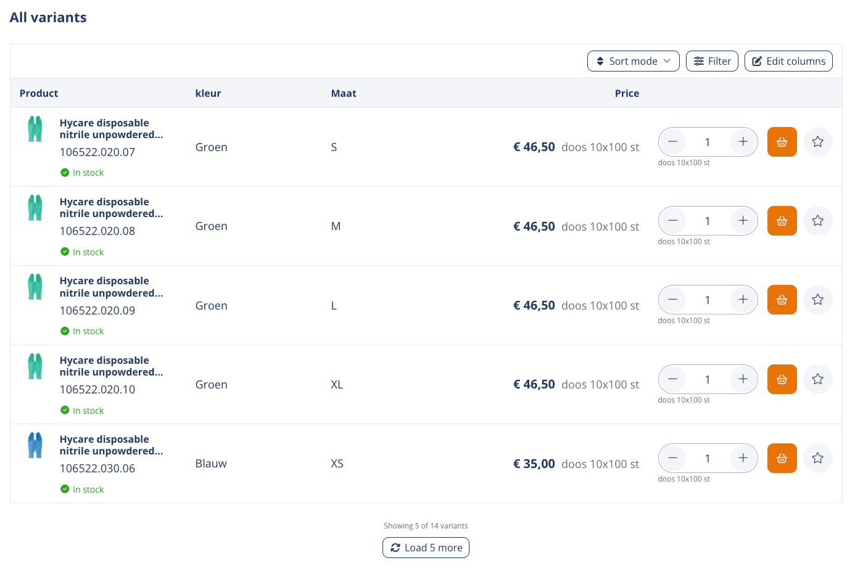Increase quantity for Blauw XS variant

pyautogui.click(x=743, y=458)
